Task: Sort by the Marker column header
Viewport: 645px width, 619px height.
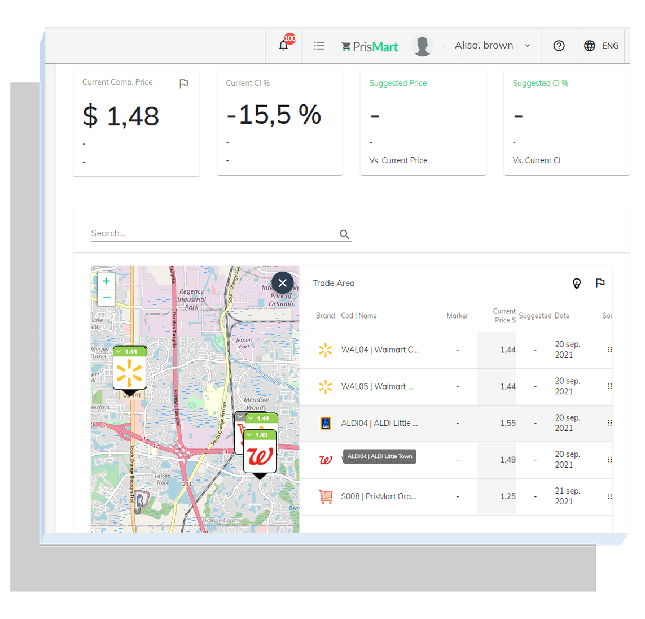Action: [458, 316]
